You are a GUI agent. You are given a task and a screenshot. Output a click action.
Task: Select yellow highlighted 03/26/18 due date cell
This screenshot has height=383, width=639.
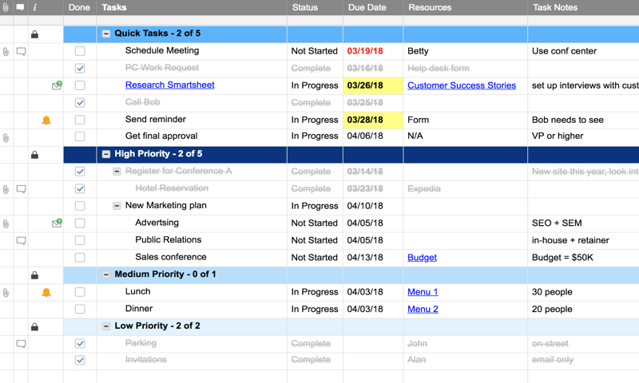(x=373, y=85)
